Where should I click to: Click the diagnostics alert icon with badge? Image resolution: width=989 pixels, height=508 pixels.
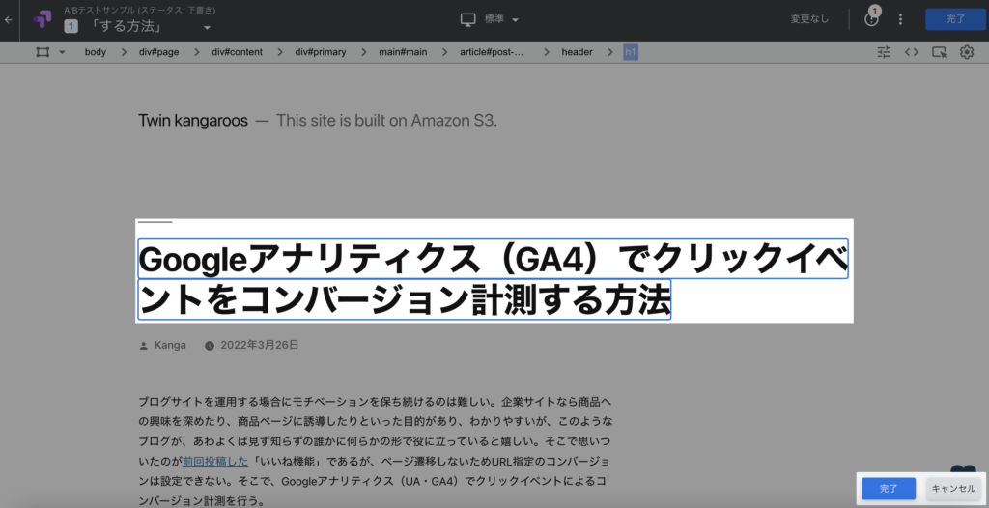pos(872,18)
